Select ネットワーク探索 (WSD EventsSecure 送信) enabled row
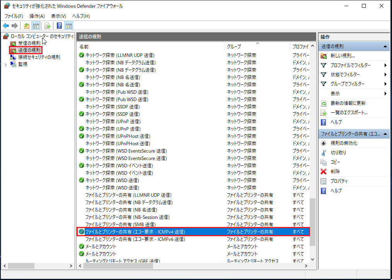The width and height of the screenshot is (392, 280). (193, 151)
